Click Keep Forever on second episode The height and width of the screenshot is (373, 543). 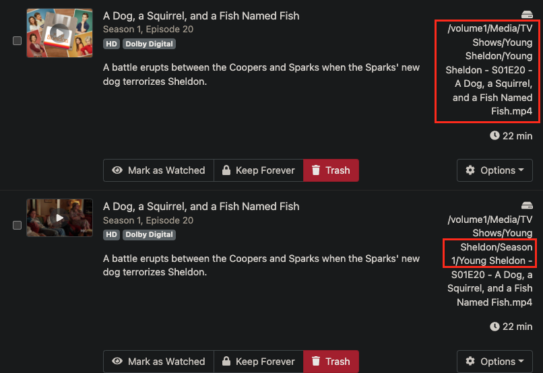259,361
